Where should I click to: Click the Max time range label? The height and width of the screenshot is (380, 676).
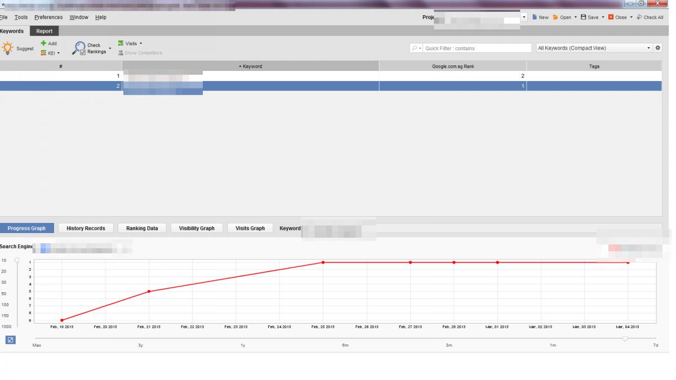37,345
